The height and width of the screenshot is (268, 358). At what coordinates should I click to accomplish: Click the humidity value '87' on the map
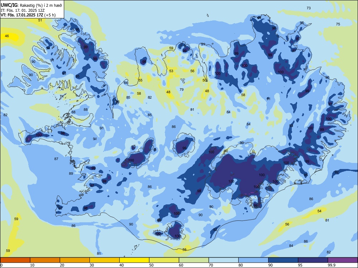point(56,159)
